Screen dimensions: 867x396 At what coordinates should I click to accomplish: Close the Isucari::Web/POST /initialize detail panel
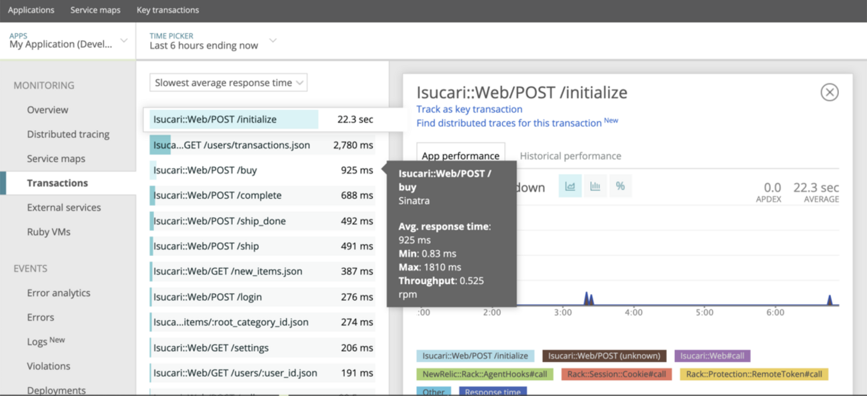coord(829,92)
